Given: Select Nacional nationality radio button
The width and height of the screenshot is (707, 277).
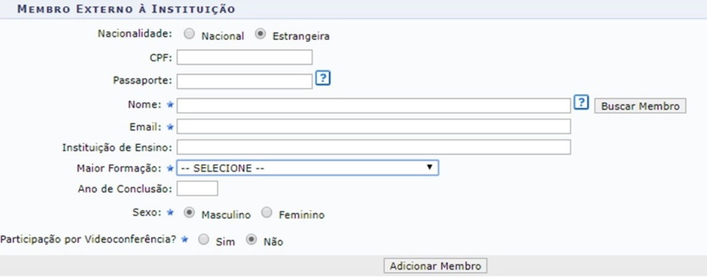Looking at the screenshot, I should [x=190, y=35].
